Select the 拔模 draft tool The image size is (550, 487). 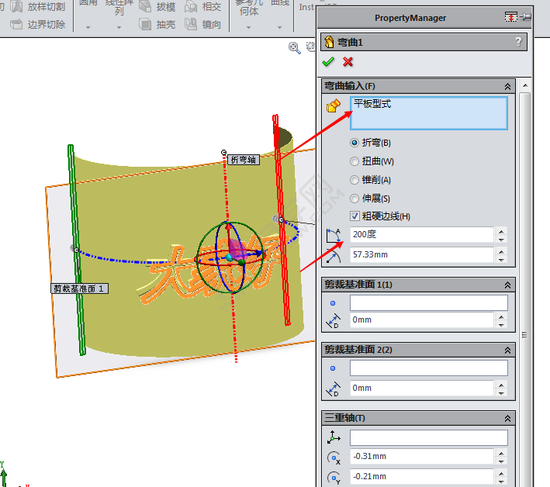point(157,7)
